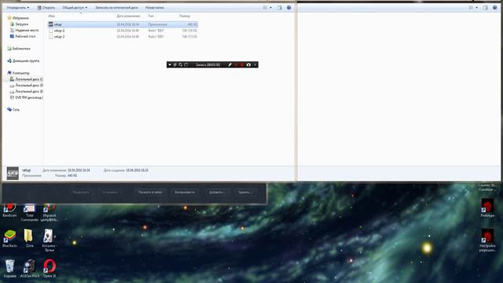Open Недавние места in the navigation pane
503x283 pixels.
pyautogui.click(x=24, y=30)
